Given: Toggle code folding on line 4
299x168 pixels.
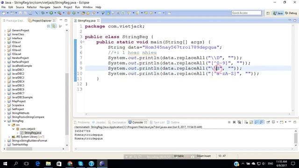Looking at the screenshot, I should (84, 42).
